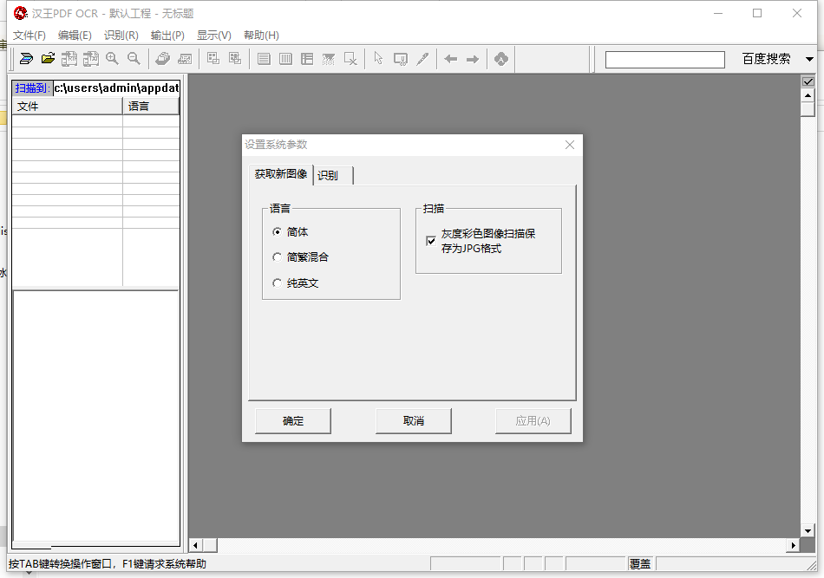Screen dimensions: 824x578
Task: Click the 确定 button
Action: pyautogui.click(x=293, y=421)
